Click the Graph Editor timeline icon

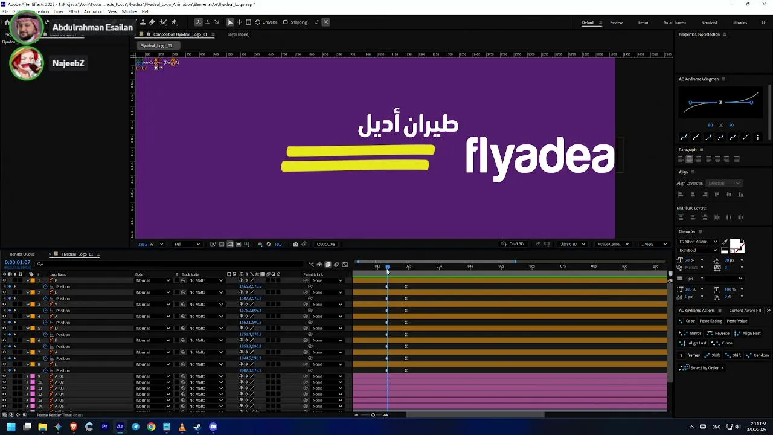coord(345,264)
